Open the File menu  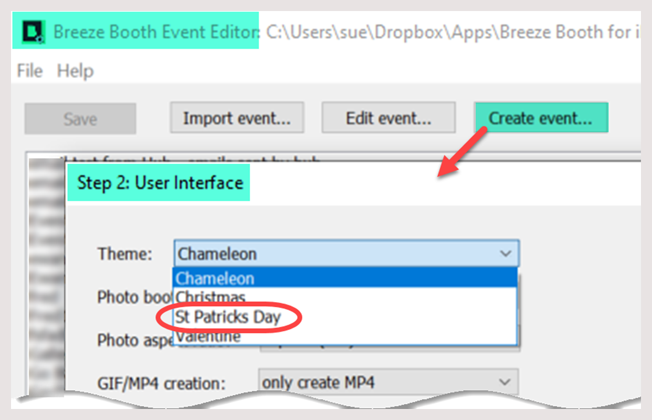29,71
